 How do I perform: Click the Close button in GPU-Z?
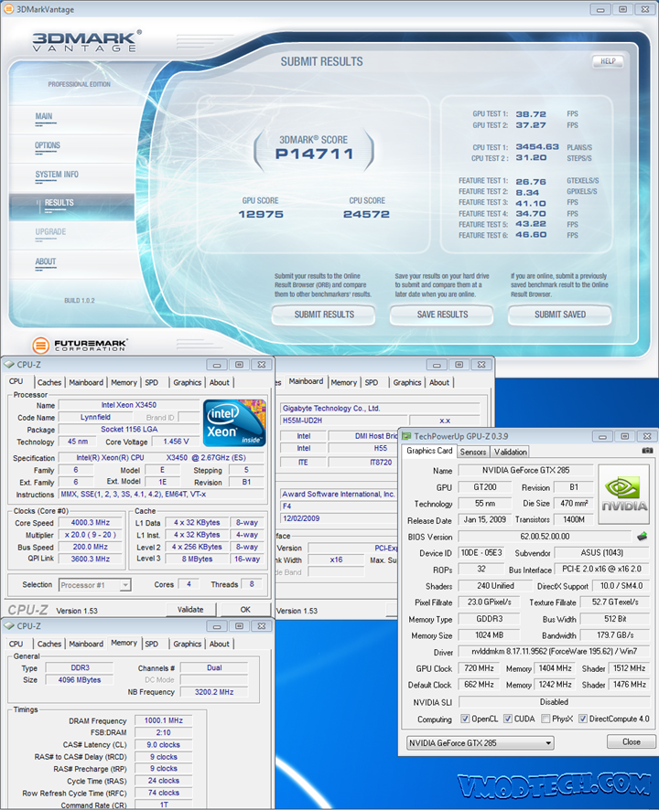pos(631,741)
